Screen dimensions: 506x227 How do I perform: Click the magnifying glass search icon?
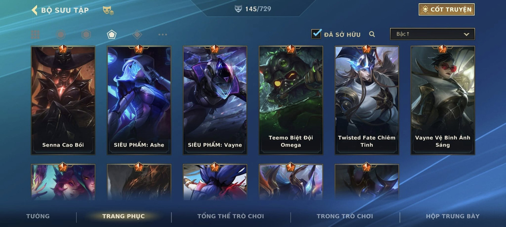372,34
